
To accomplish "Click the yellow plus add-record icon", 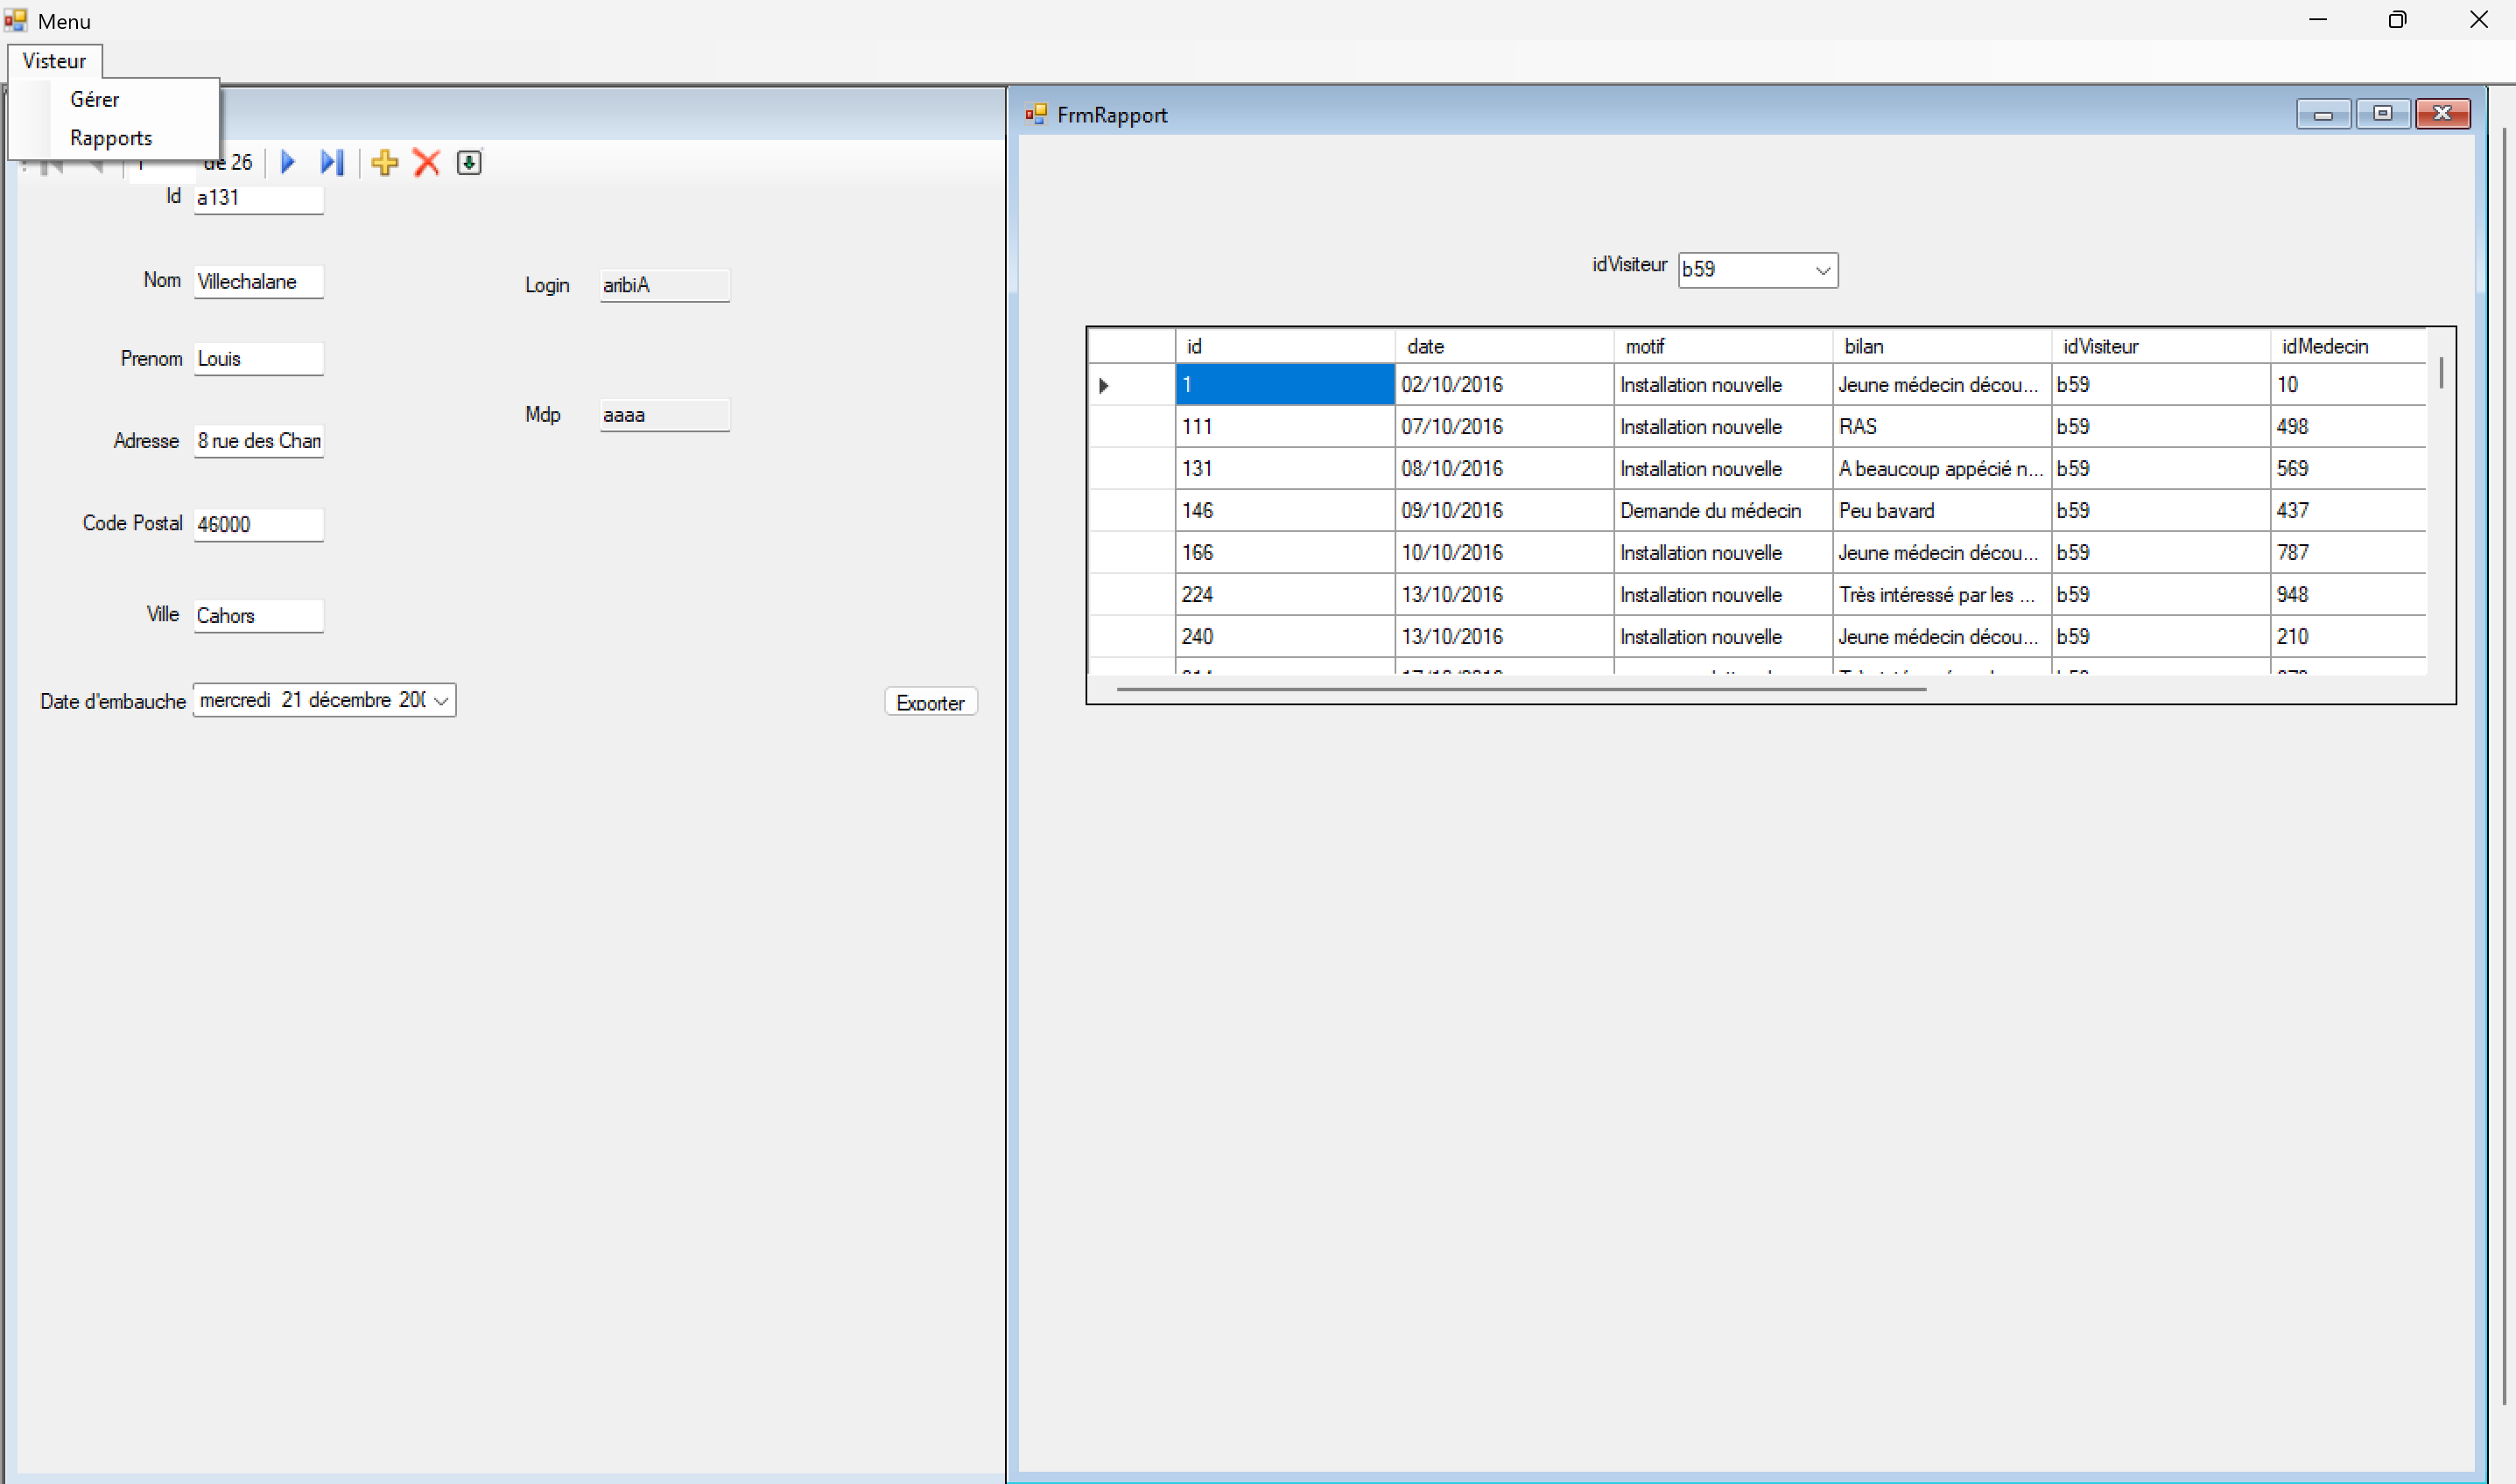I will (384, 162).
